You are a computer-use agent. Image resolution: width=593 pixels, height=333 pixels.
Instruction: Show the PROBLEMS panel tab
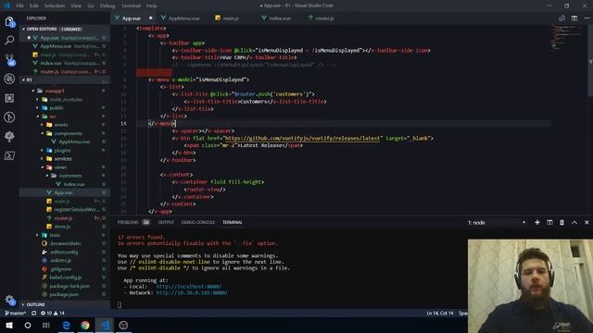tap(133, 222)
